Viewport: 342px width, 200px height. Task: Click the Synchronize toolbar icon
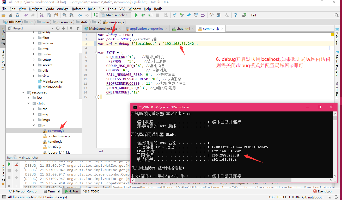click(17, 15)
